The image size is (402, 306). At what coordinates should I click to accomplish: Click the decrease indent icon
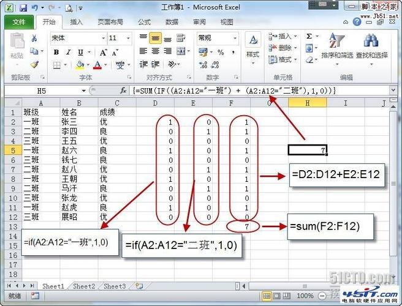tap(143, 64)
